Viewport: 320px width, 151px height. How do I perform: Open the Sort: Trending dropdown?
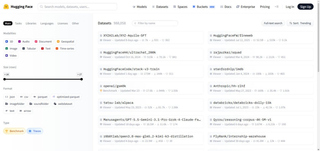tap(300, 23)
